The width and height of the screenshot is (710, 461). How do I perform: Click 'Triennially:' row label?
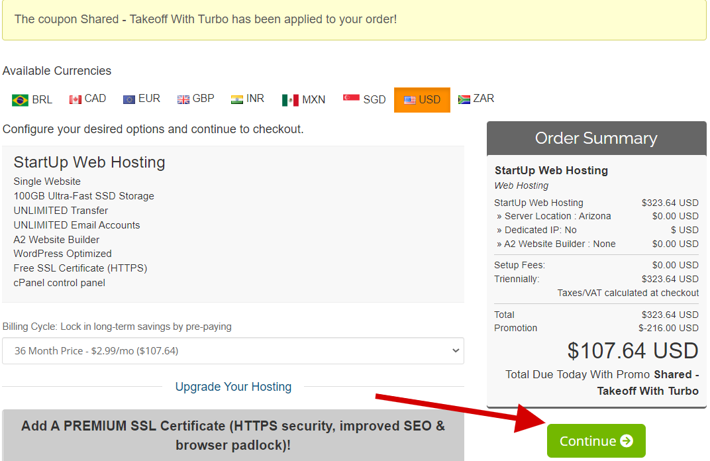pos(517,279)
